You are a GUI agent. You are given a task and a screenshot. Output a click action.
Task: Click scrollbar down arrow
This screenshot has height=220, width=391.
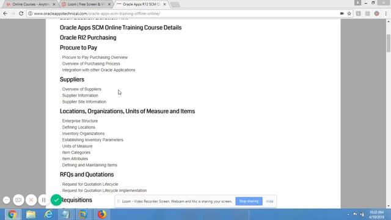click(389, 206)
